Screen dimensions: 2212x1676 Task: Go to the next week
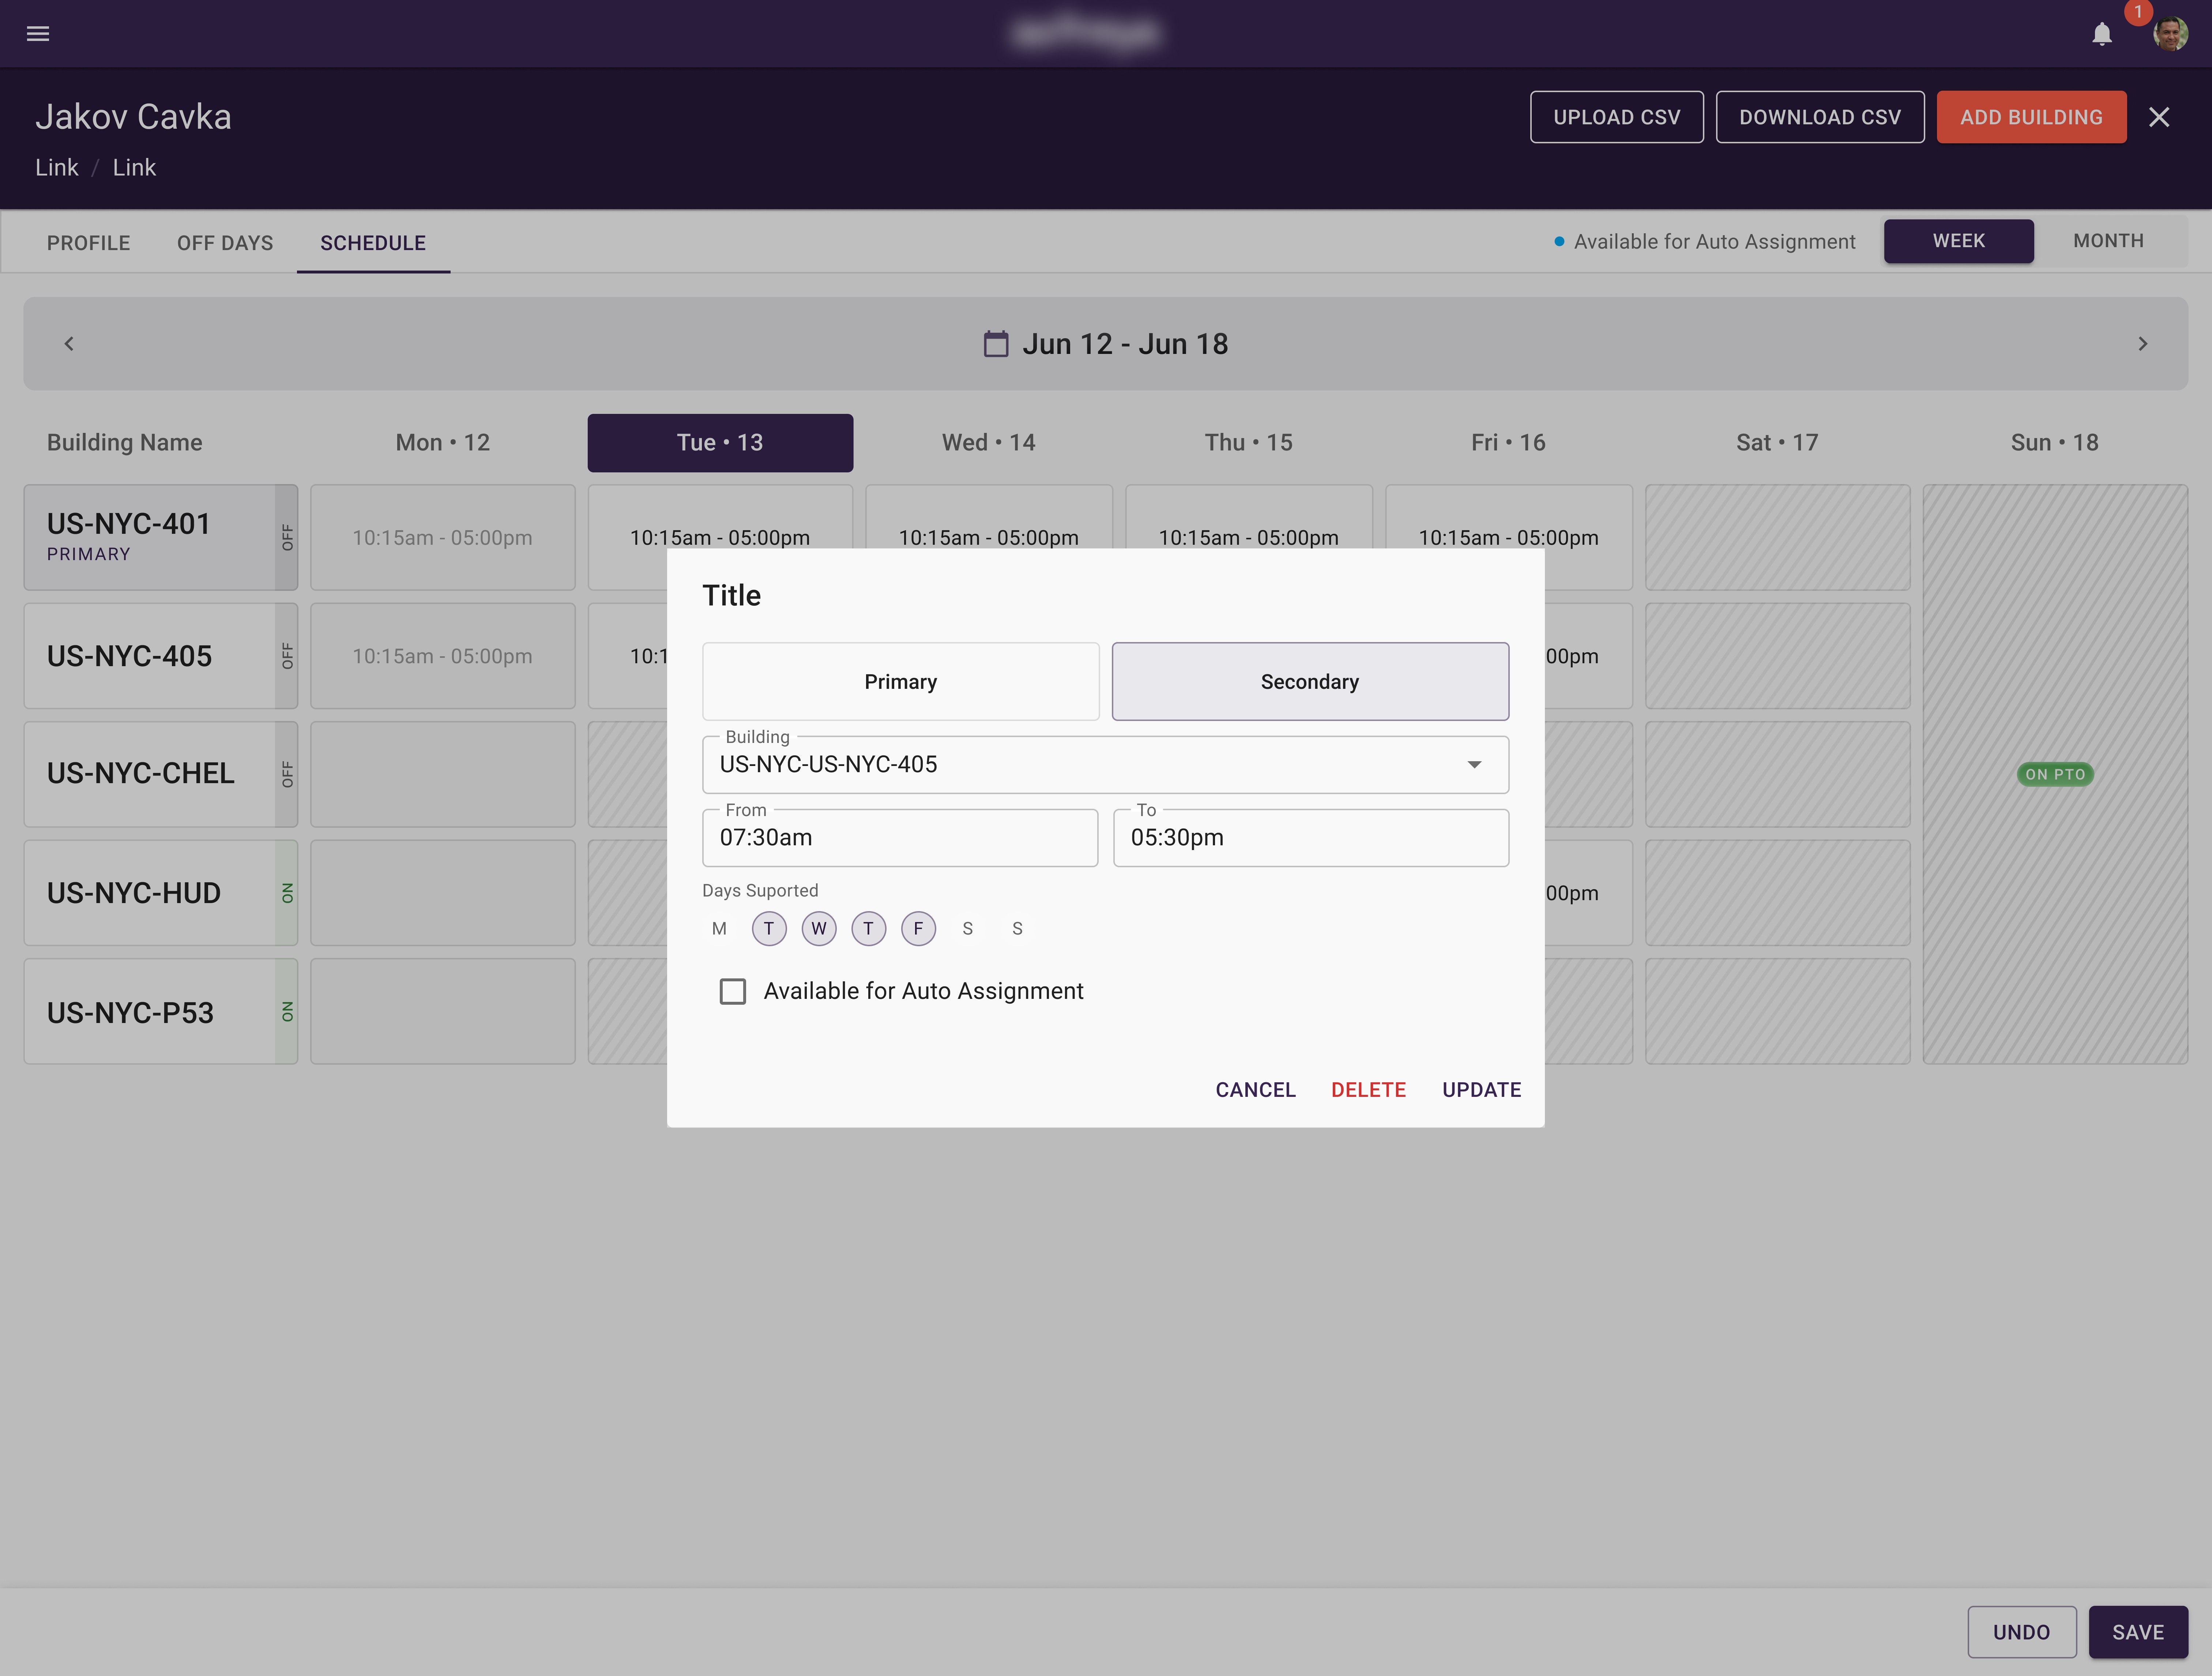click(2142, 344)
